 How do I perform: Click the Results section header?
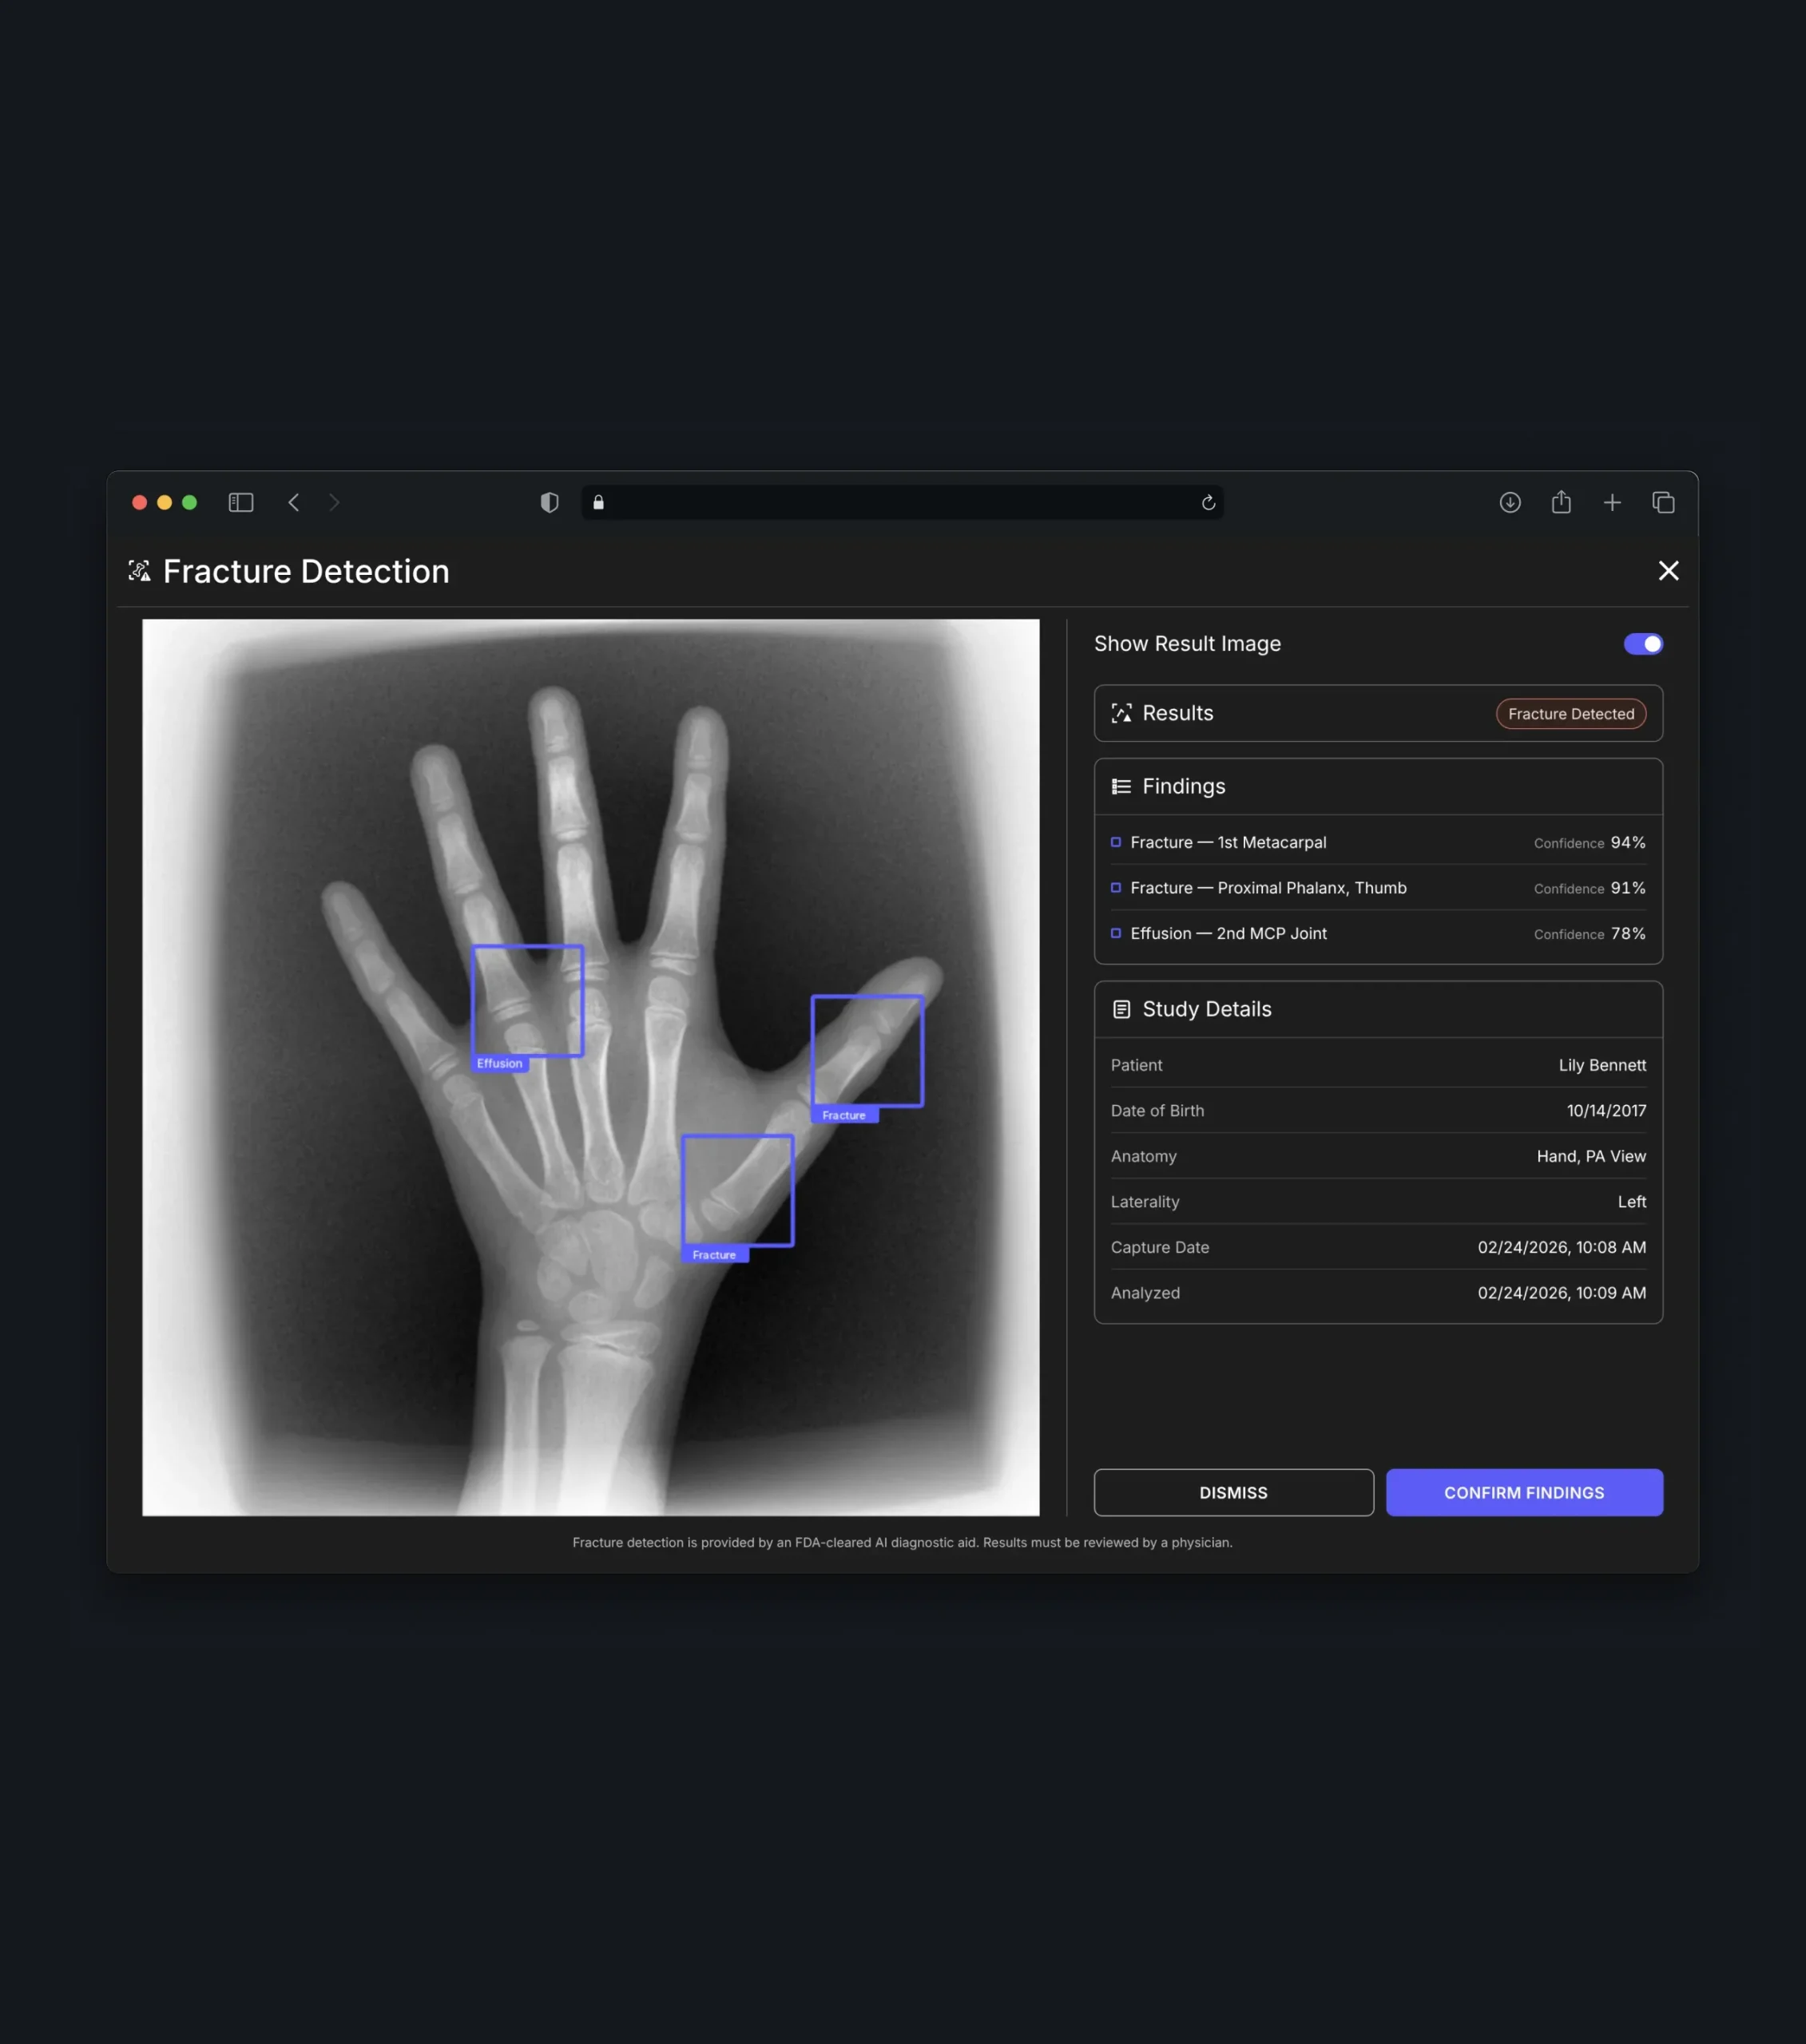coord(1378,713)
